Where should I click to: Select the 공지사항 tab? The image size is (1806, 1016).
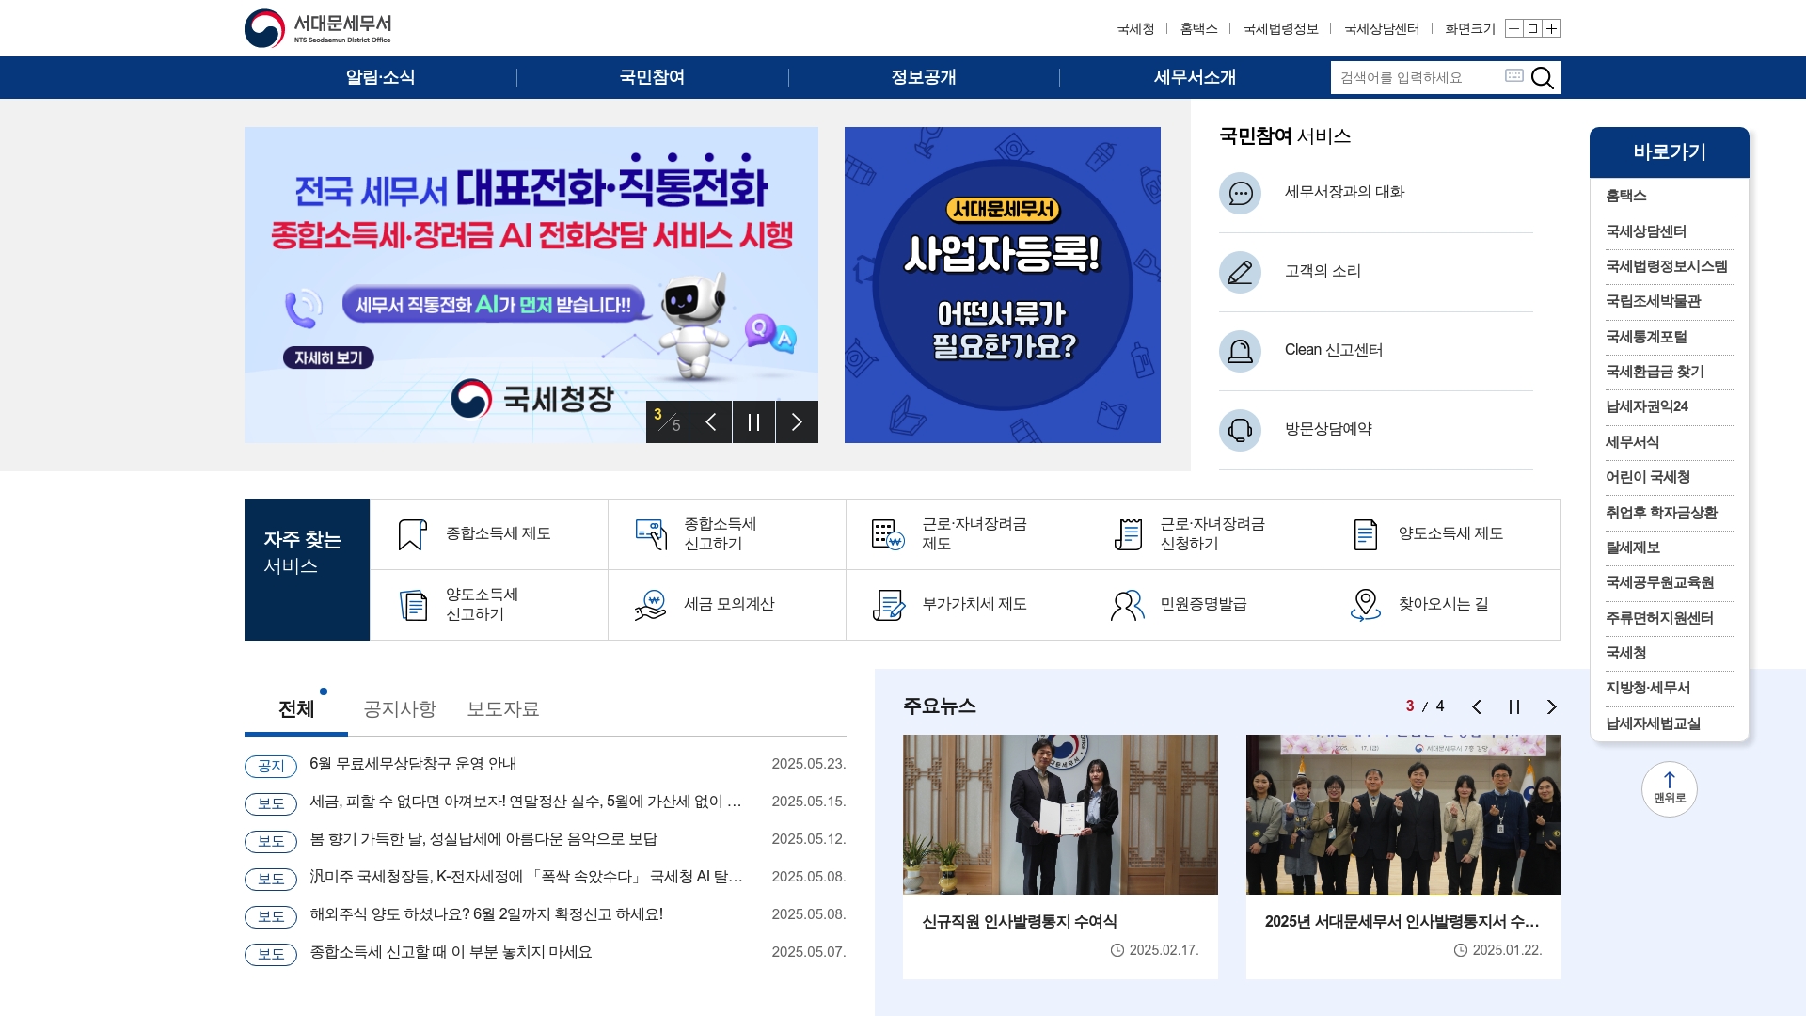point(400,709)
